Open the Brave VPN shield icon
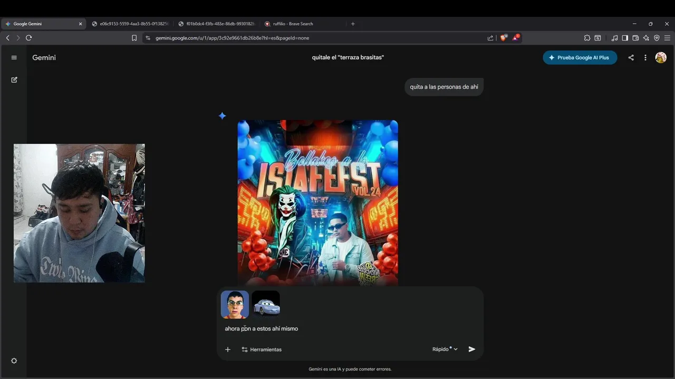The image size is (675, 379). [x=657, y=38]
